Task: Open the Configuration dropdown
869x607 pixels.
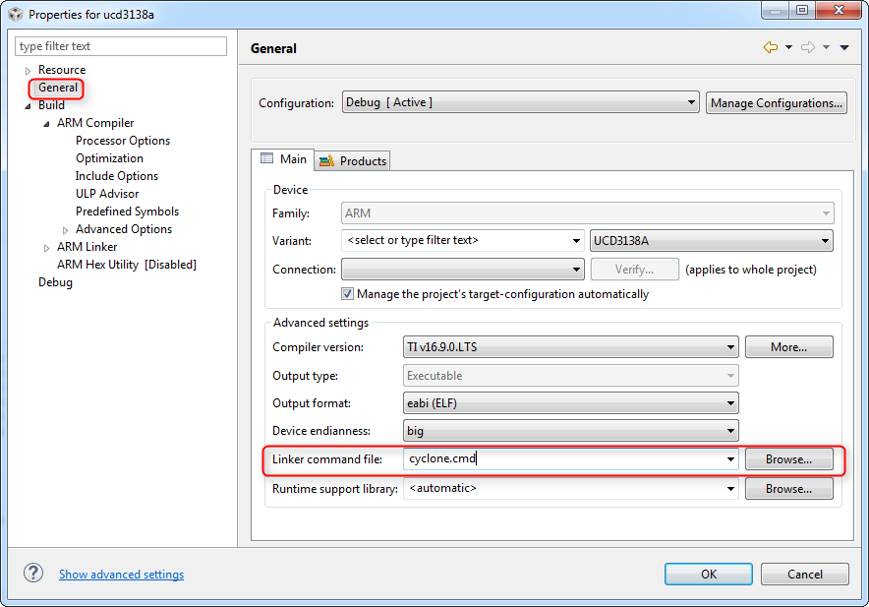Action: (x=520, y=102)
